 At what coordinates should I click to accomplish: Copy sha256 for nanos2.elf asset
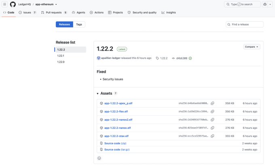pos(212,120)
